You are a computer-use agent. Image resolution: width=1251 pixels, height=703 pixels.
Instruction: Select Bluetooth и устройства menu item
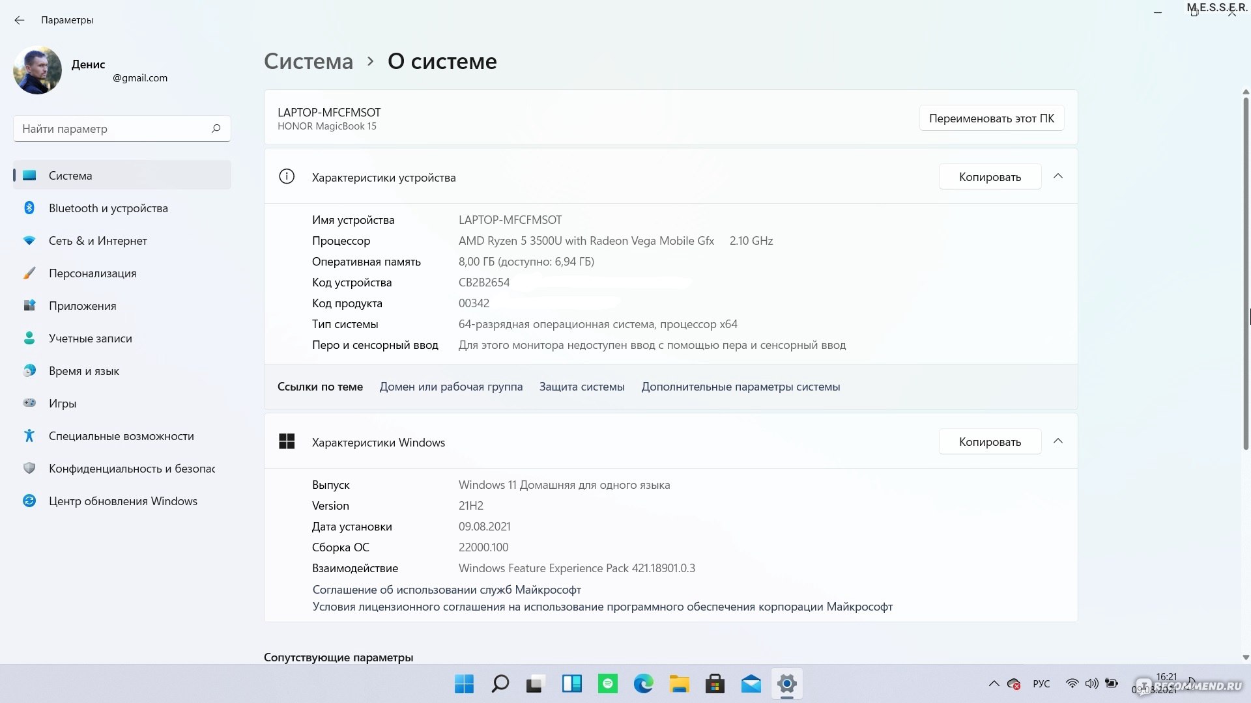122,208
